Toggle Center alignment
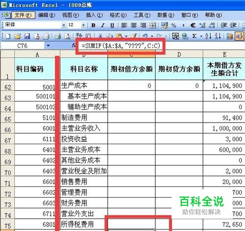The width and height of the screenshot is (245, 231). 134,26
